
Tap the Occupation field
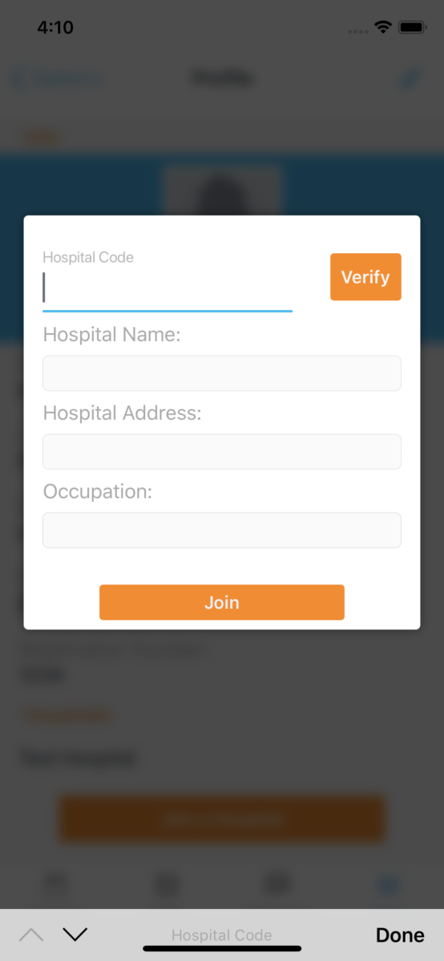pos(222,530)
